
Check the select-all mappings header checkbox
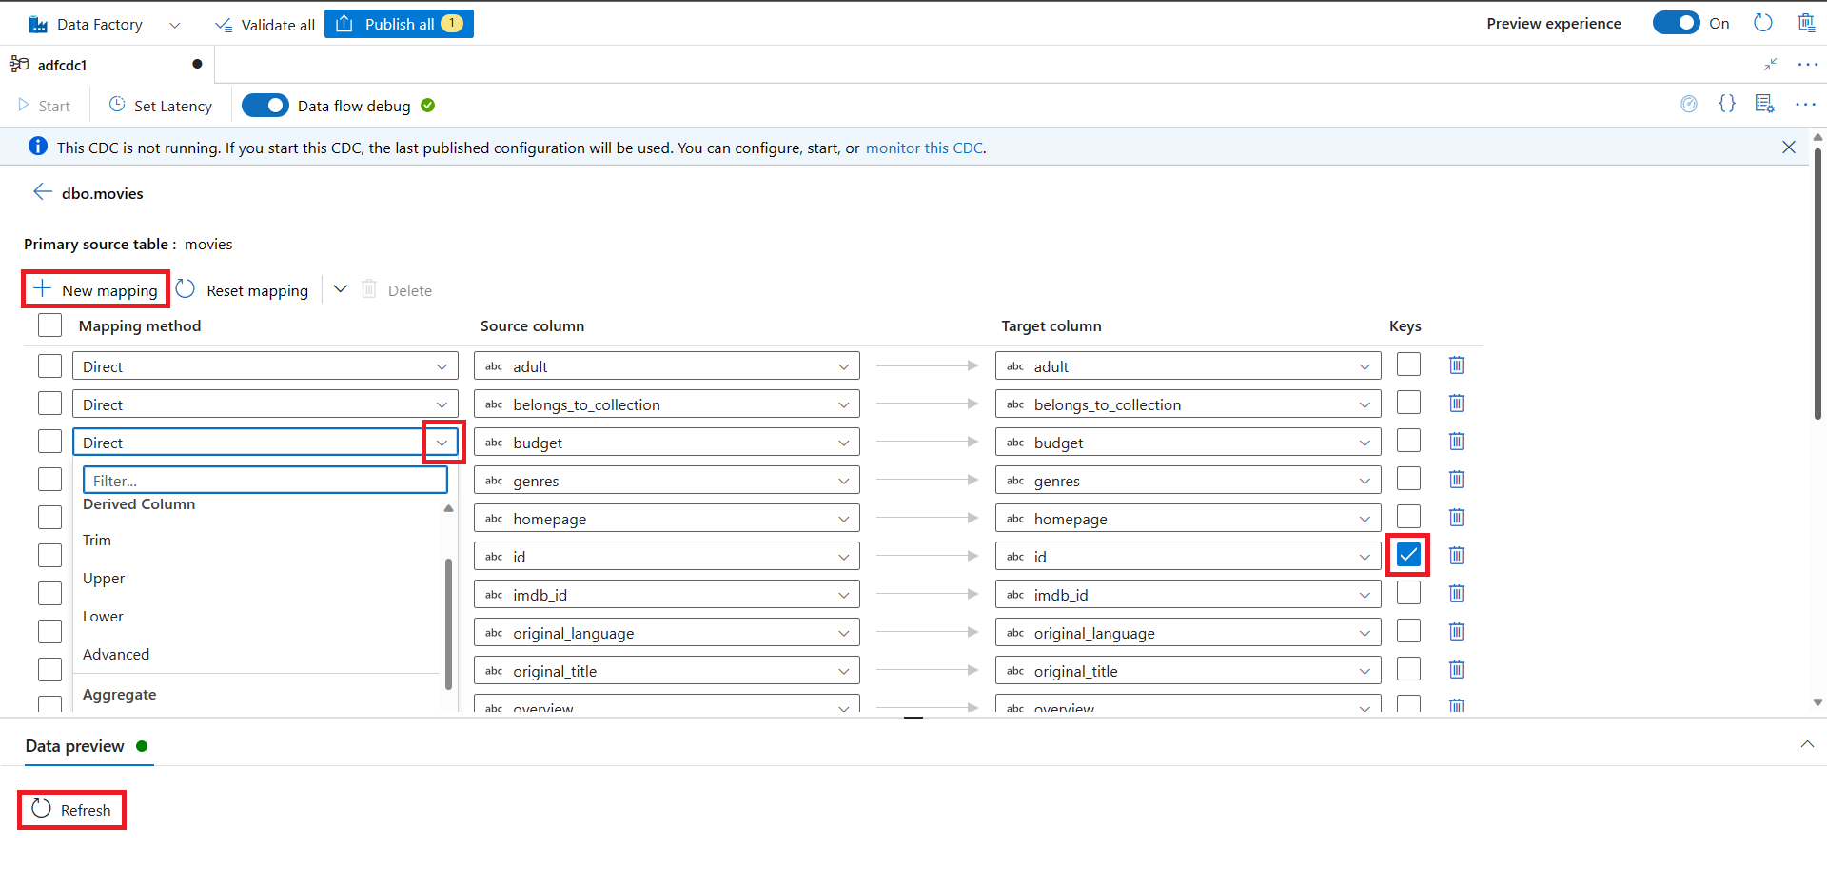(x=49, y=325)
